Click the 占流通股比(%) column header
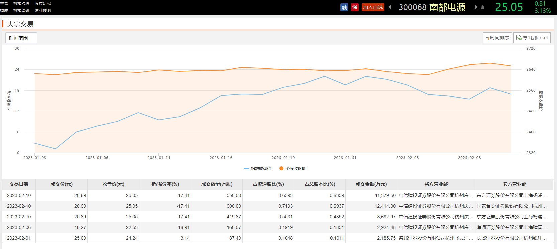 (x=268, y=184)
